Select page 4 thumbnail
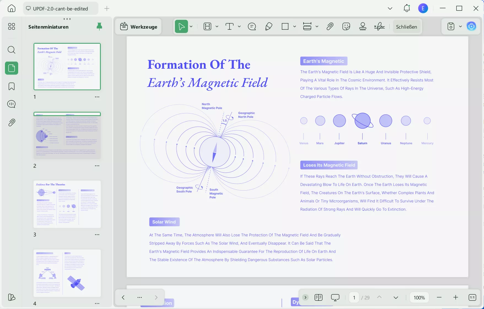484x309 pixels. [67, 273]
